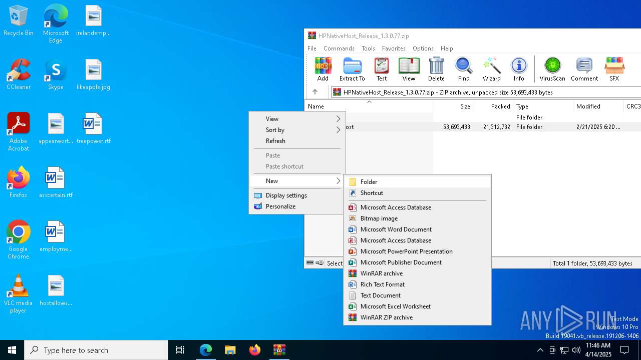The height and width of the screenshot is (360, 641).
Task: Create a new Folder from submenu
Action: tap(417, 181)
